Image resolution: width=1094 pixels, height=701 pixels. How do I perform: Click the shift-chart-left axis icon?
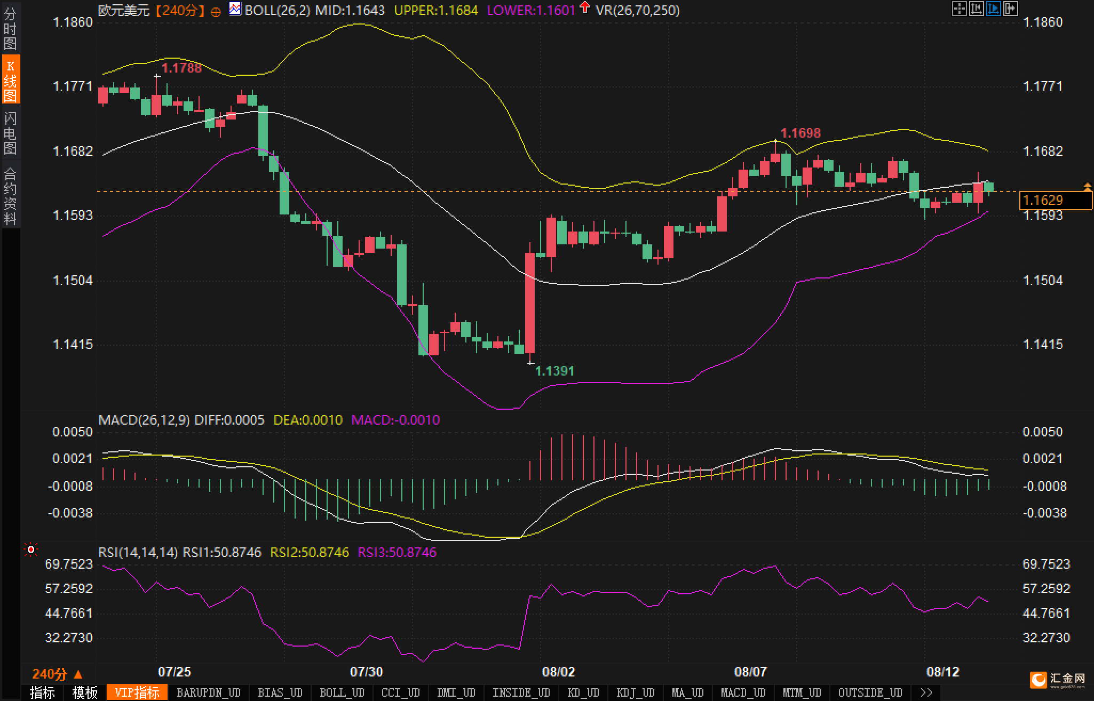coord(976,9)
